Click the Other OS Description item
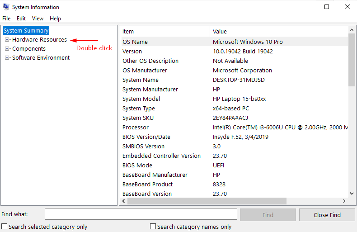Viewport: 357px width, 232px height. point(150,61)
